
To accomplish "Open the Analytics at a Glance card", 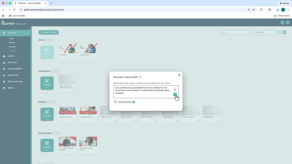I will [68, 114].
